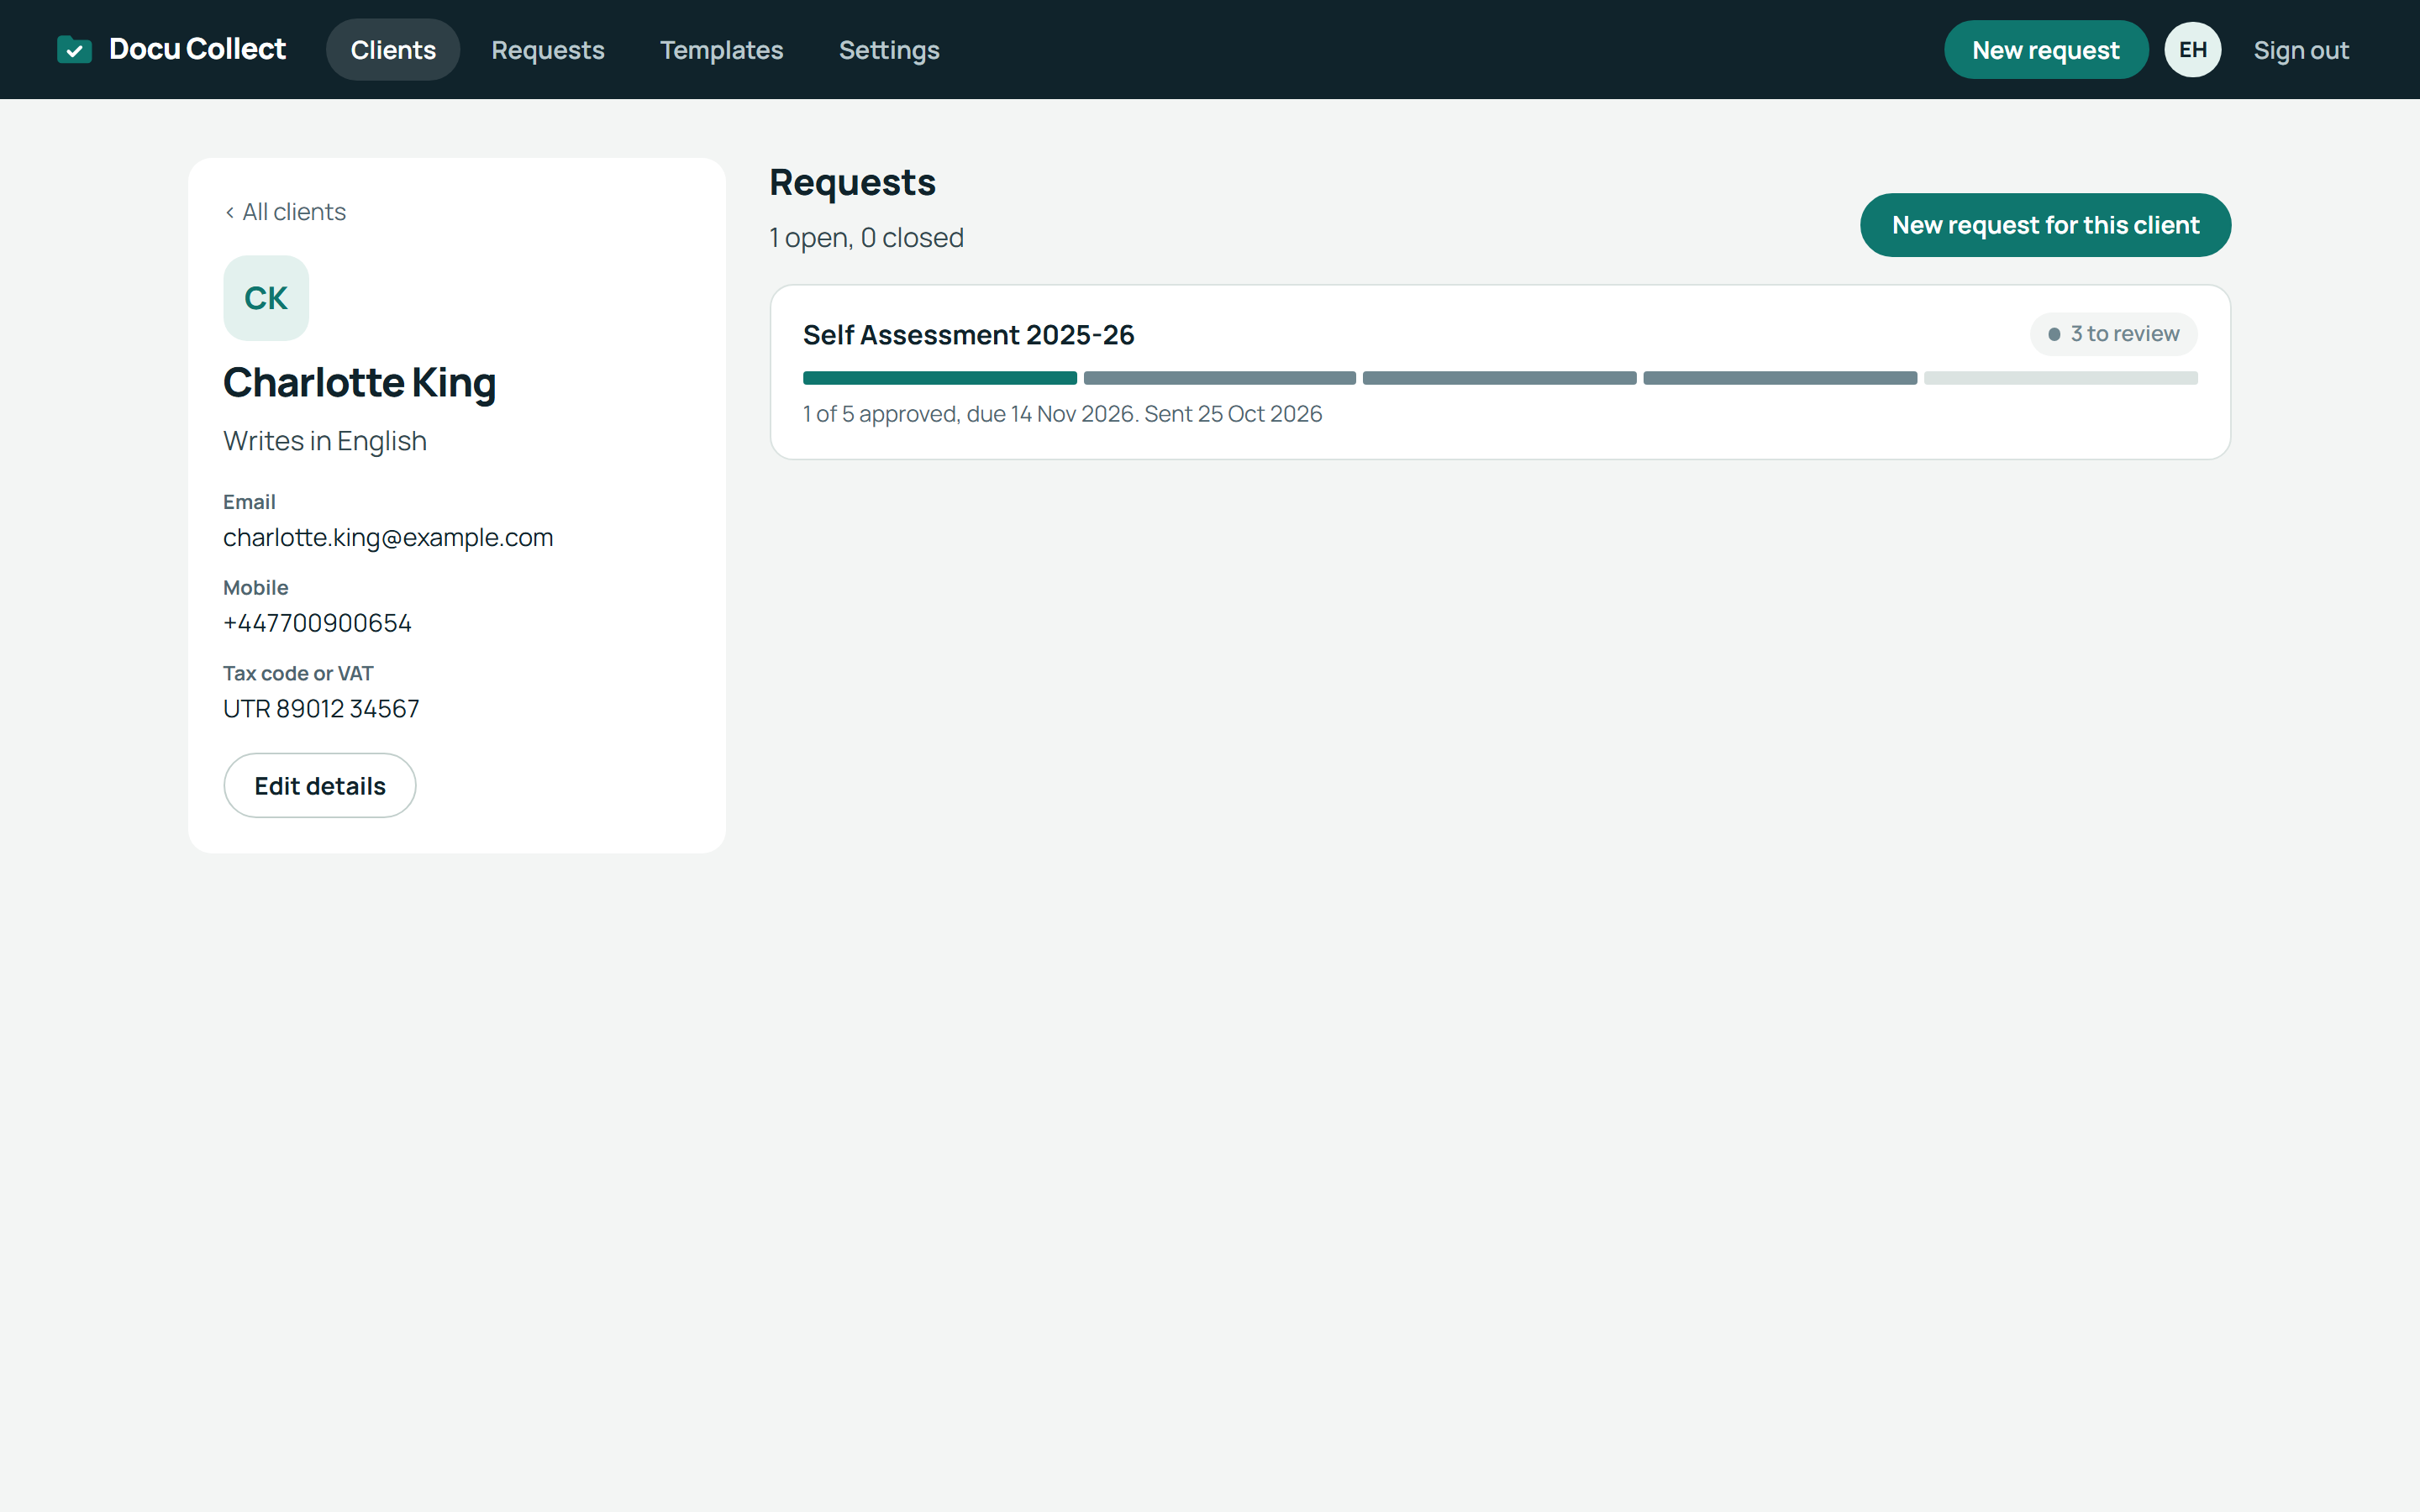Click the 3 to review status badge
2420x1512 pixels.
point(2113,334)
